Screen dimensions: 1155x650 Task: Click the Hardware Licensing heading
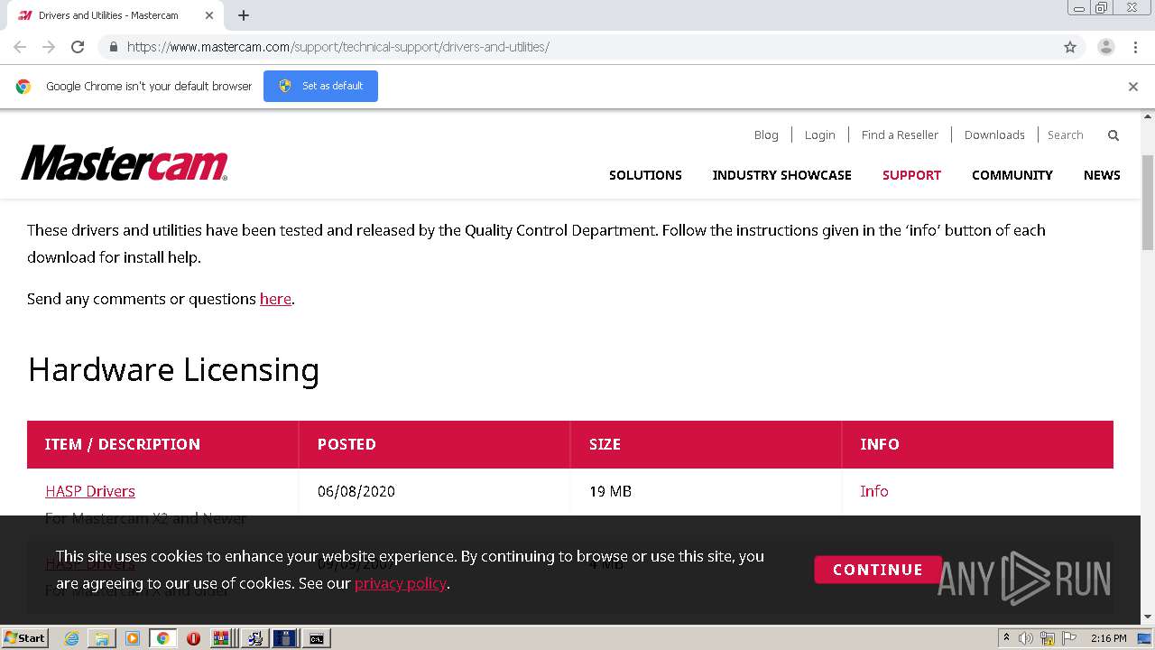[x=173, y=370]
